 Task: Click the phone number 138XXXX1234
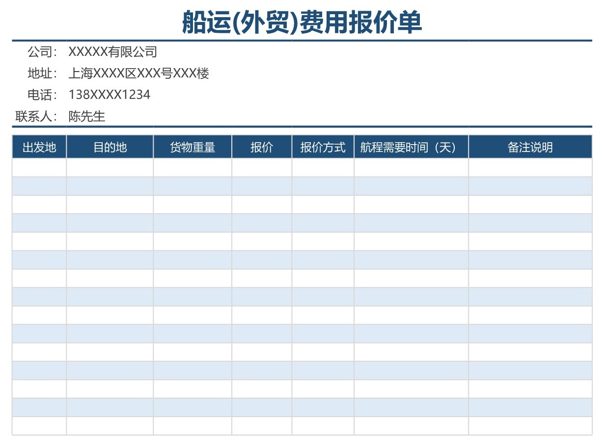click(109, 95)
